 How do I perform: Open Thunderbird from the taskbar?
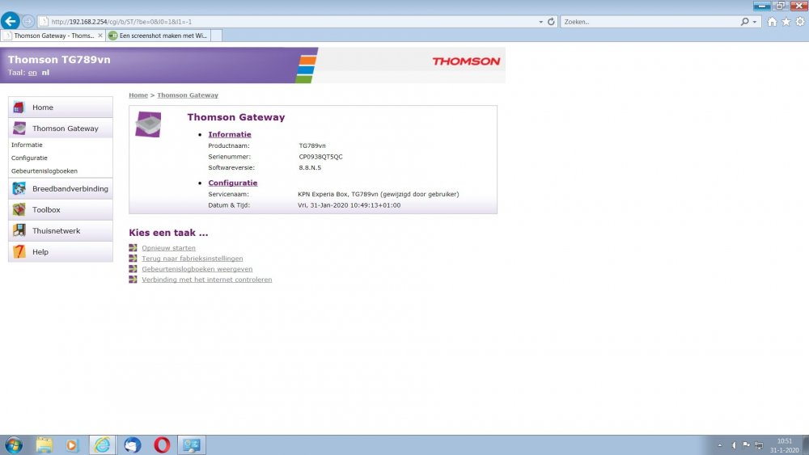(x=132, y=444)
